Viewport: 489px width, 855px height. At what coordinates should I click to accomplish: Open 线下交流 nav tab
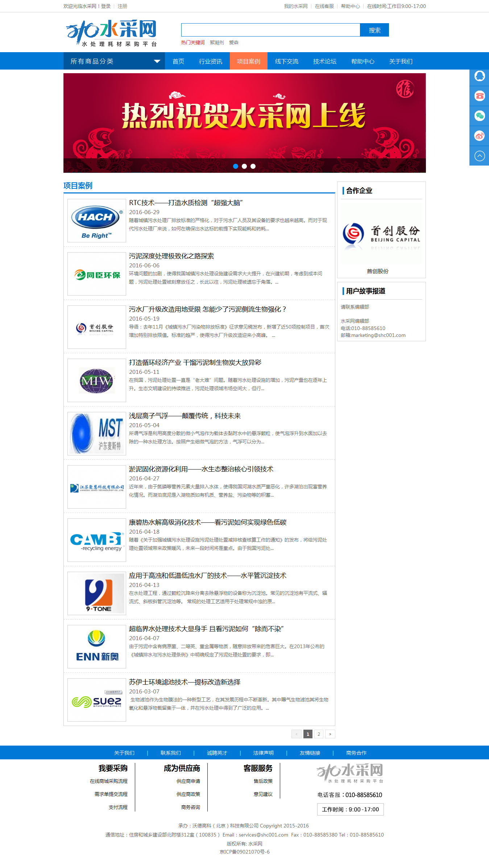[287, 61]
